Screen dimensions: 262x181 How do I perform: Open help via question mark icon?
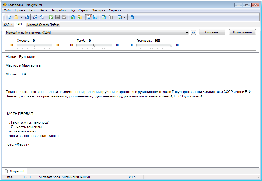click(132, 17)
